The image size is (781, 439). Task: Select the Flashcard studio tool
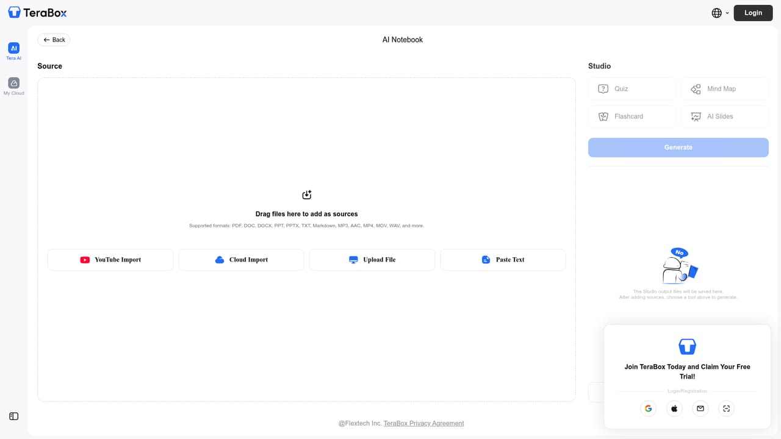(x=632, y=116)
